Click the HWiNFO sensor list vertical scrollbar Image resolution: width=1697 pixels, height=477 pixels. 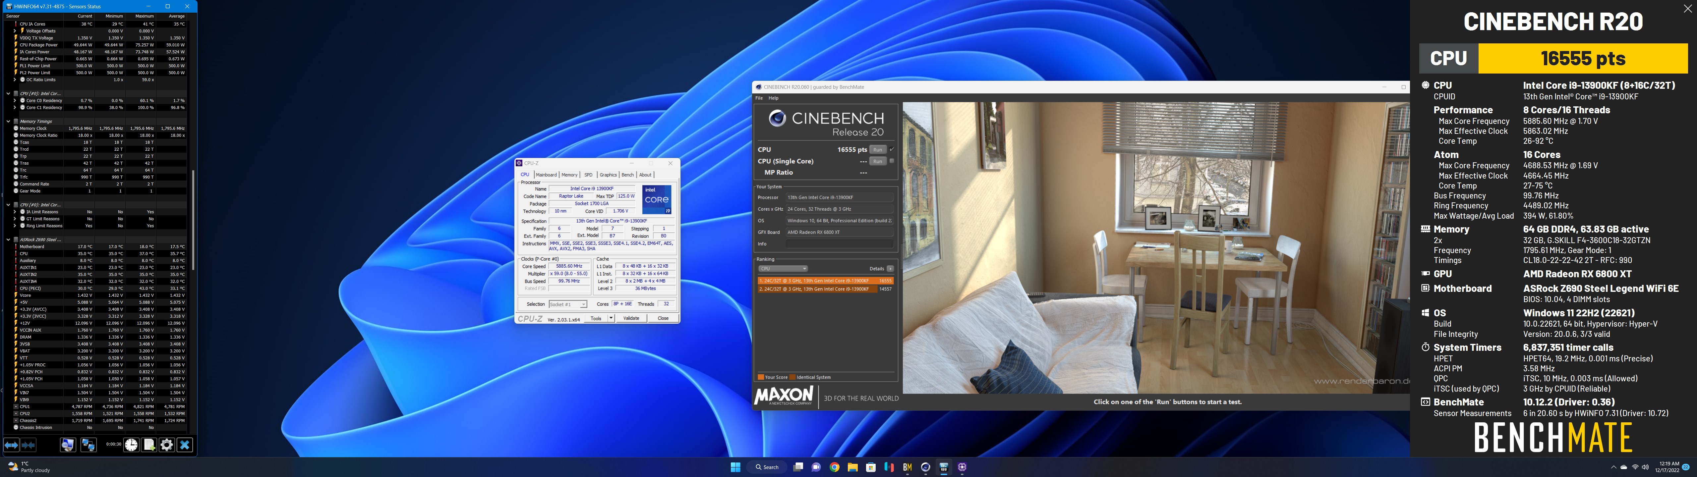point(193,219)
